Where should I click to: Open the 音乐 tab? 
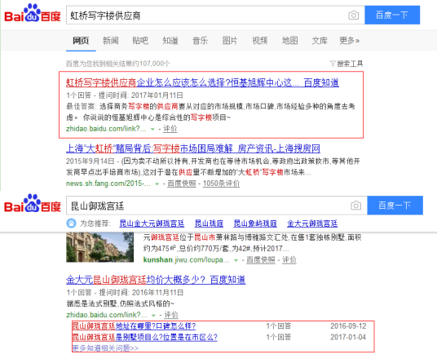click(200, 41)
